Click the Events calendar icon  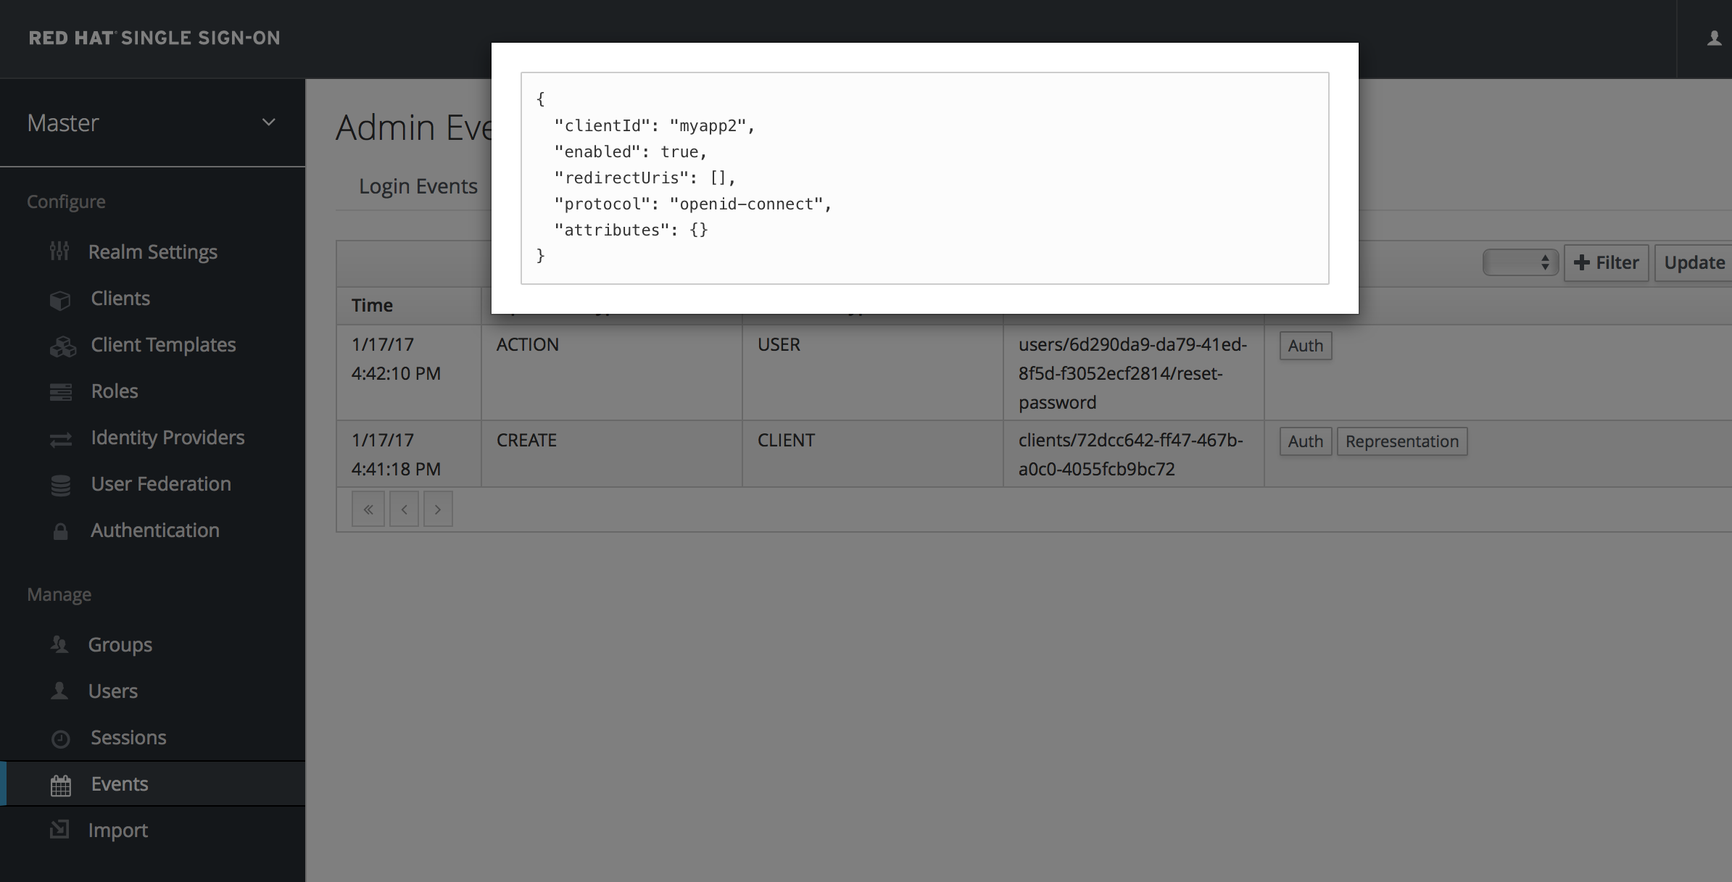point(60,785)
